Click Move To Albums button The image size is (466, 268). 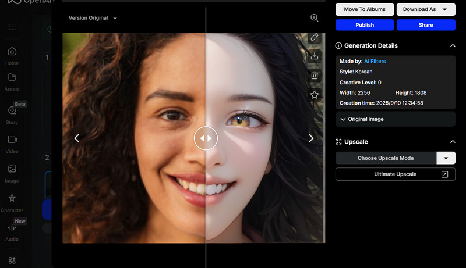click(365, 9)
